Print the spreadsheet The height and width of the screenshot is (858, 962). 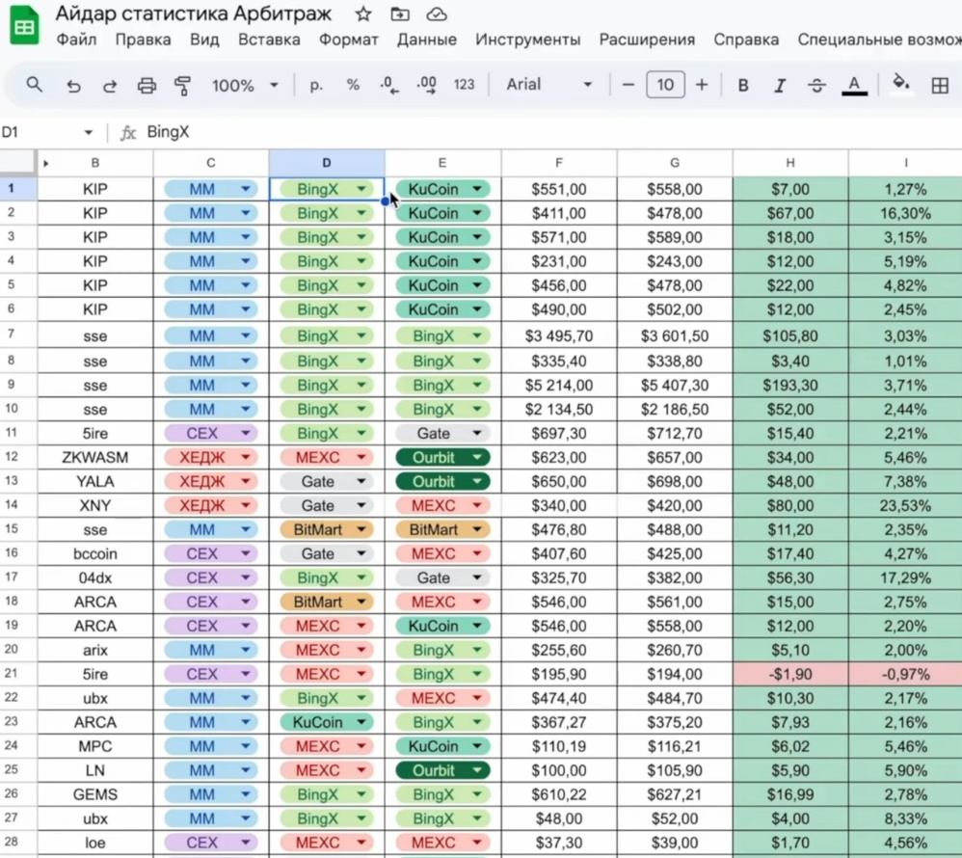coord(146,85)
